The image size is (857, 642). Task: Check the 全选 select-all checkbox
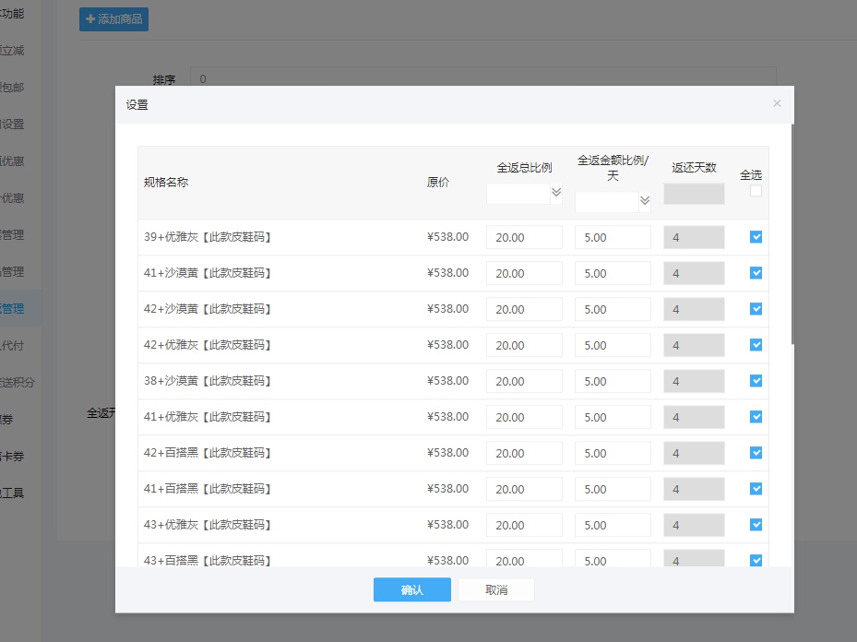(x=756, y=191)
